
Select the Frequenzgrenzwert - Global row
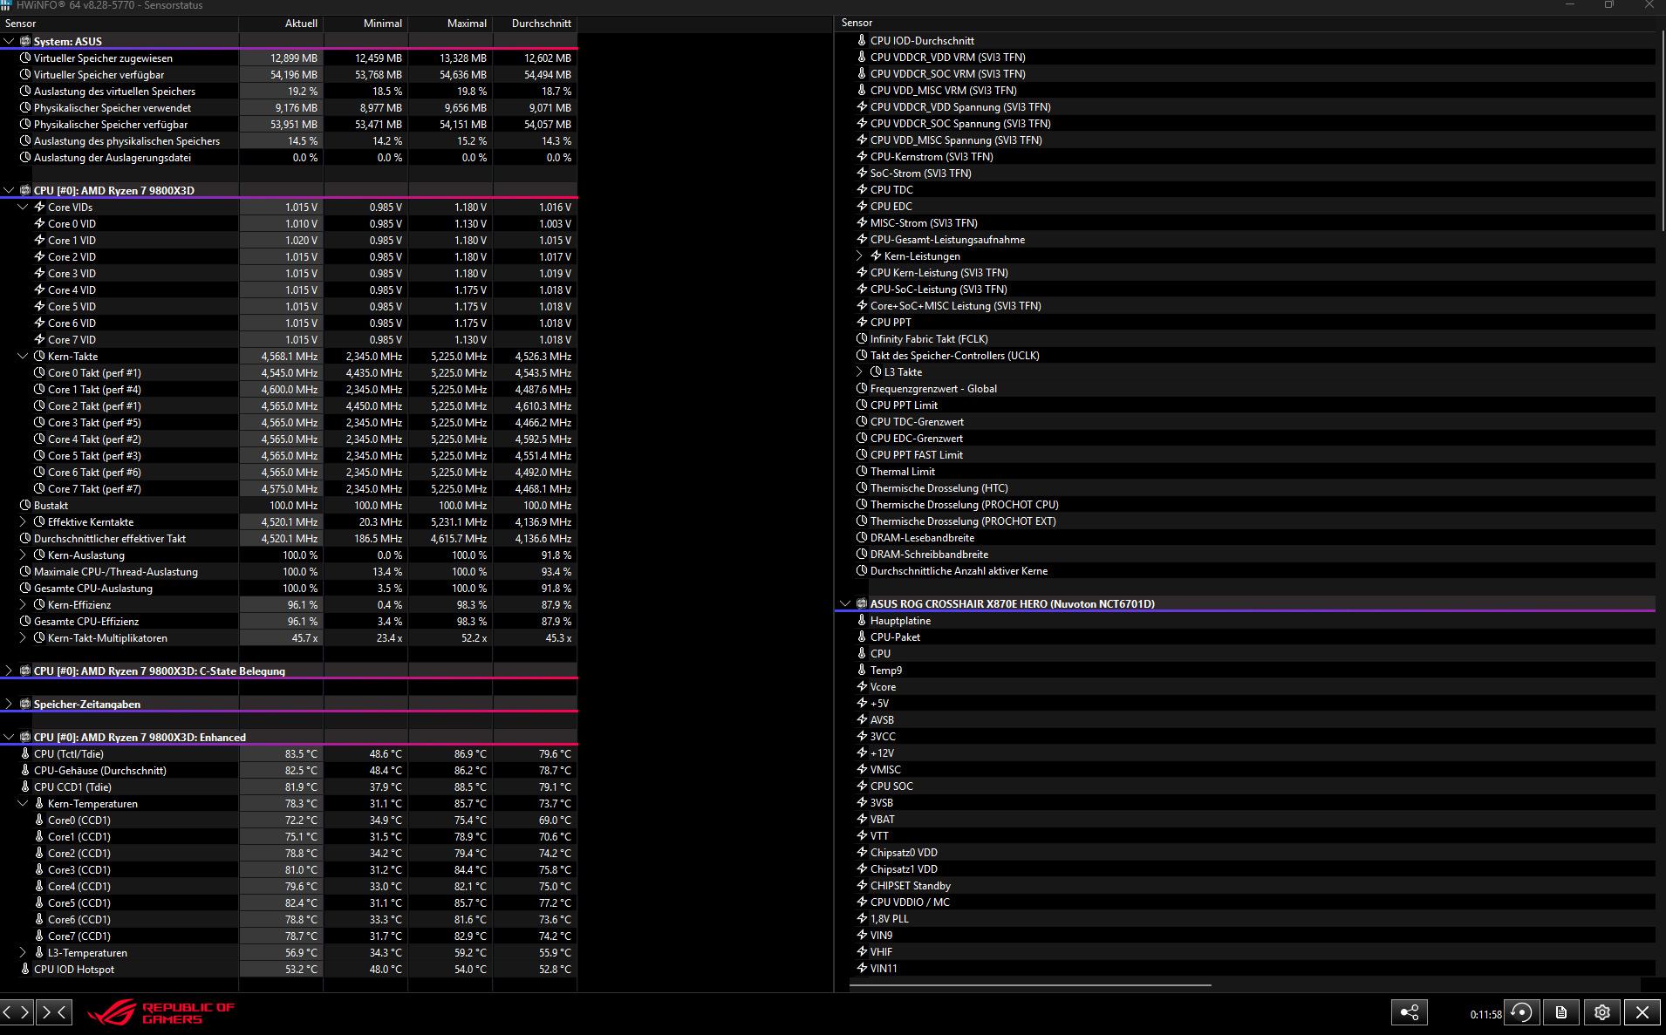tap(1246, 388)
